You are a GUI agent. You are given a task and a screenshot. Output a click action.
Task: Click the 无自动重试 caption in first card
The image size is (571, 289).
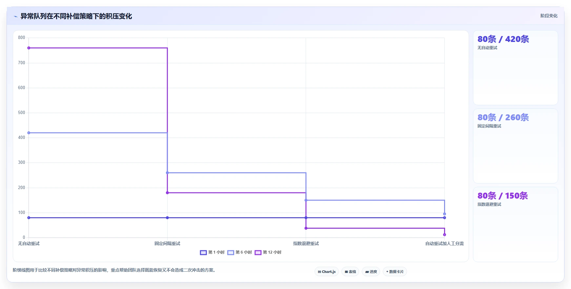[487, 48]
